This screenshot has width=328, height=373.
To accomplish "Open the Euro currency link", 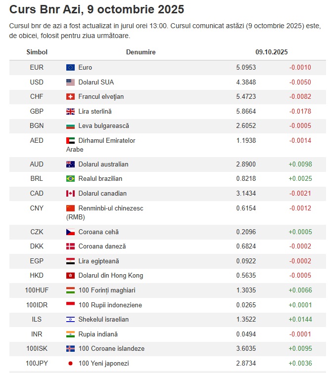I will pyautogui.click(x=85, y=68).
